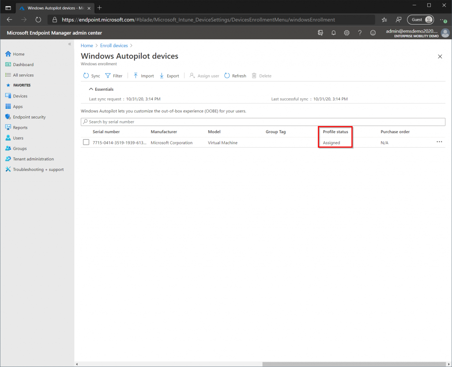Sort by the Serial number column header

pos(106,132)
